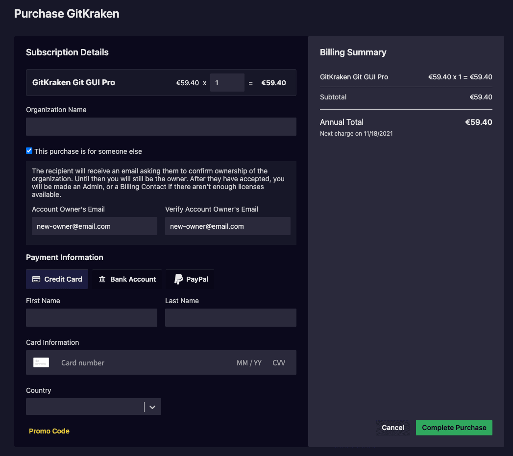Click the bank building icon
Viewport: 513px width, 456px height.
coord(102,279)
